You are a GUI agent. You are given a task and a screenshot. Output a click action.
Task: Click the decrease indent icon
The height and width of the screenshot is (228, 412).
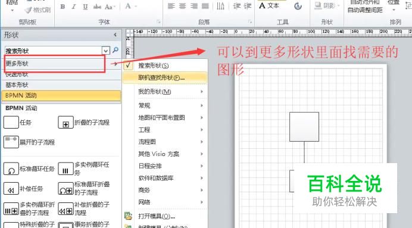pos(237,6)
